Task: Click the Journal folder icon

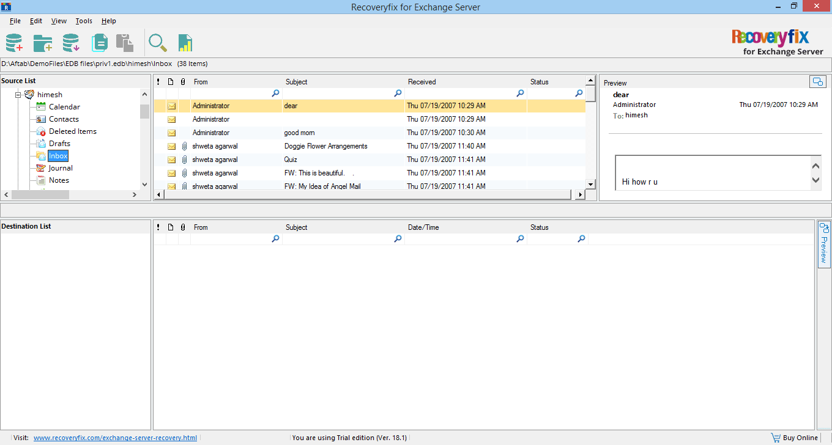Action: coord(41,167)
